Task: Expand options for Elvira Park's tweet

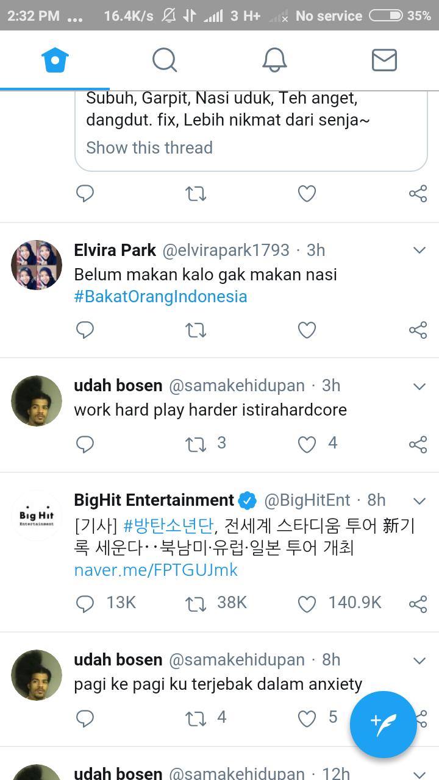Action: pos(419,250)
